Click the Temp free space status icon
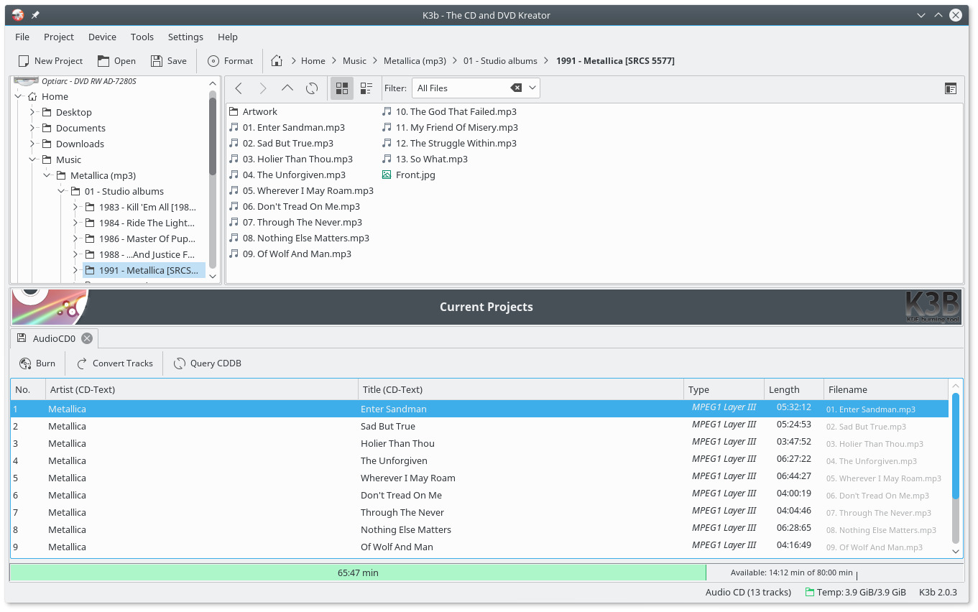 [810, 593]
